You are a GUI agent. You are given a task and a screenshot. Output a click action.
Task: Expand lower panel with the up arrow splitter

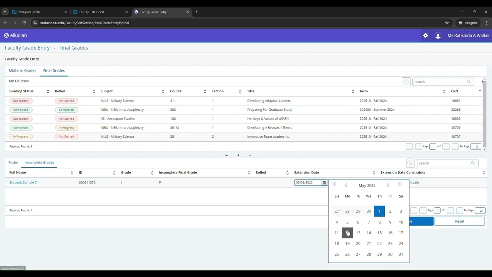[x=226, y=155]
